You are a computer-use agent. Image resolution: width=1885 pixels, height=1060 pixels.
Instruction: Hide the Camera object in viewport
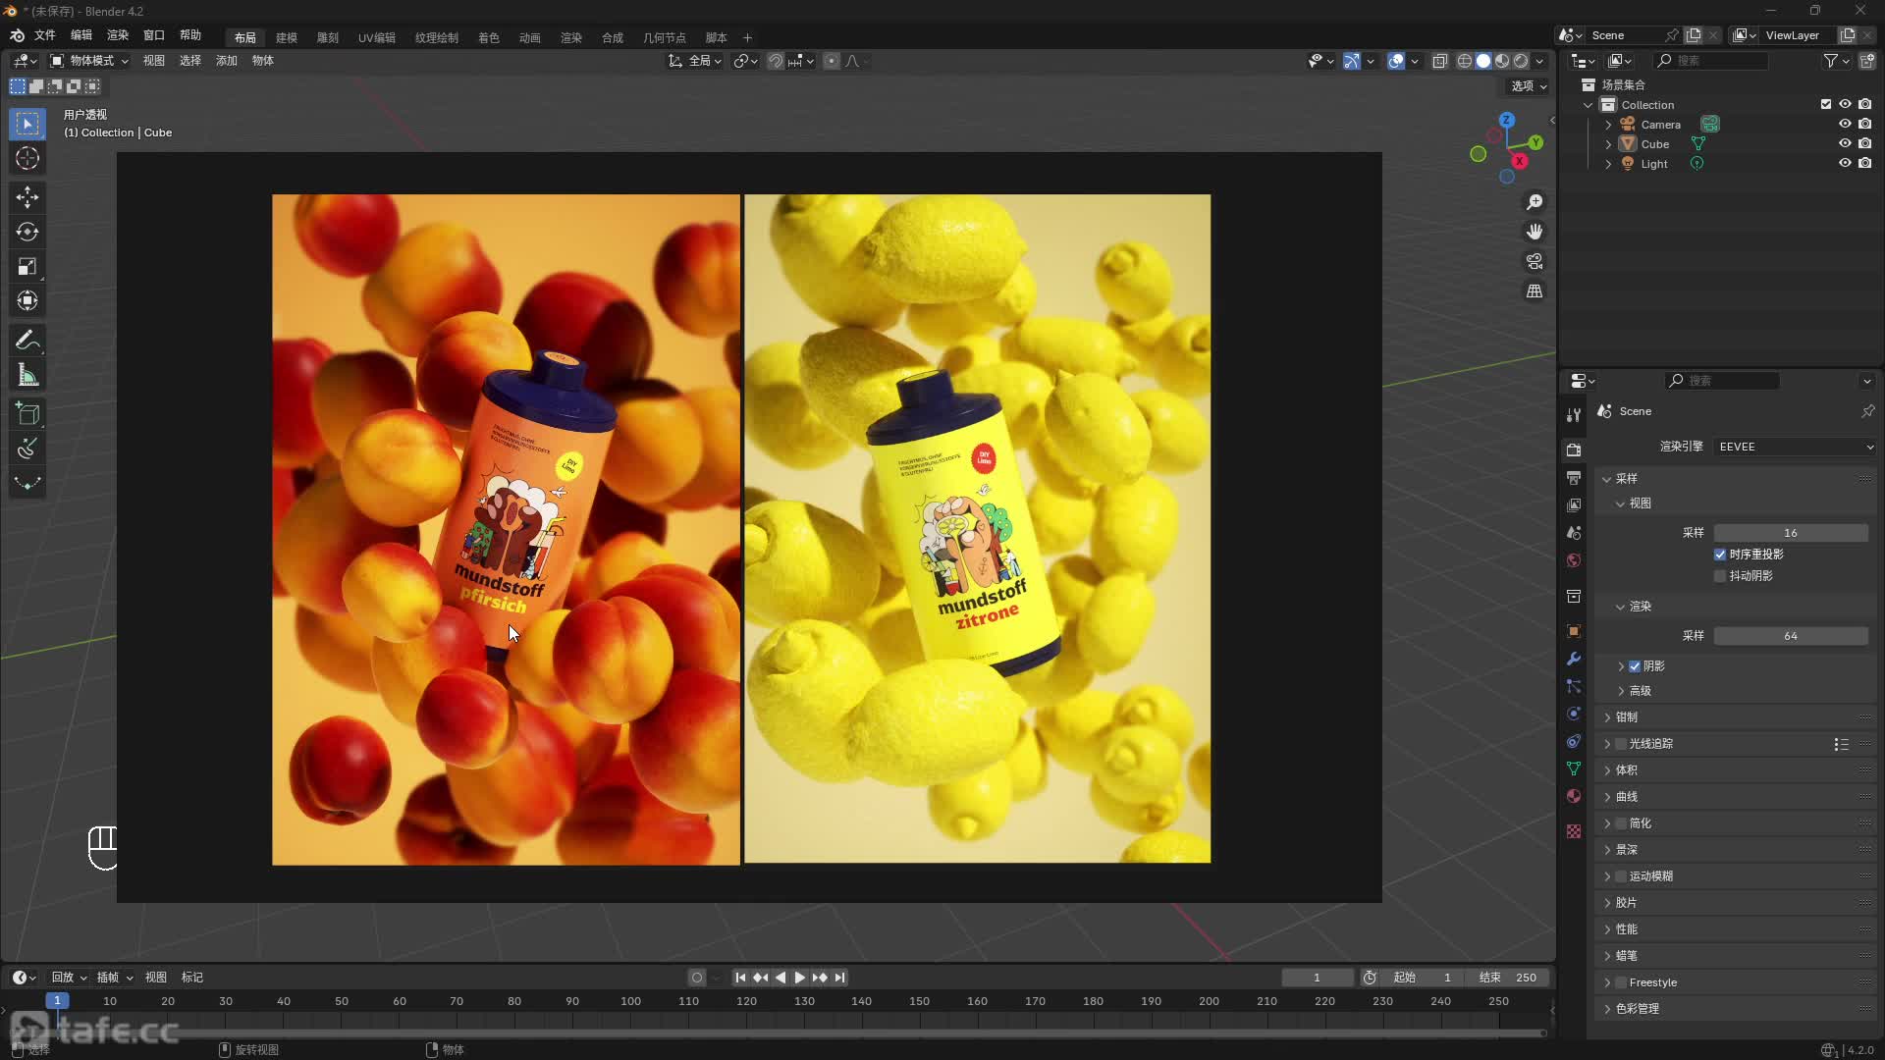click(x=1845, y=125)
